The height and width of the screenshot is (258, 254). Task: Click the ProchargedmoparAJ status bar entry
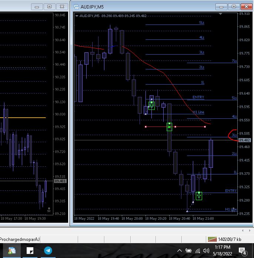20,239
